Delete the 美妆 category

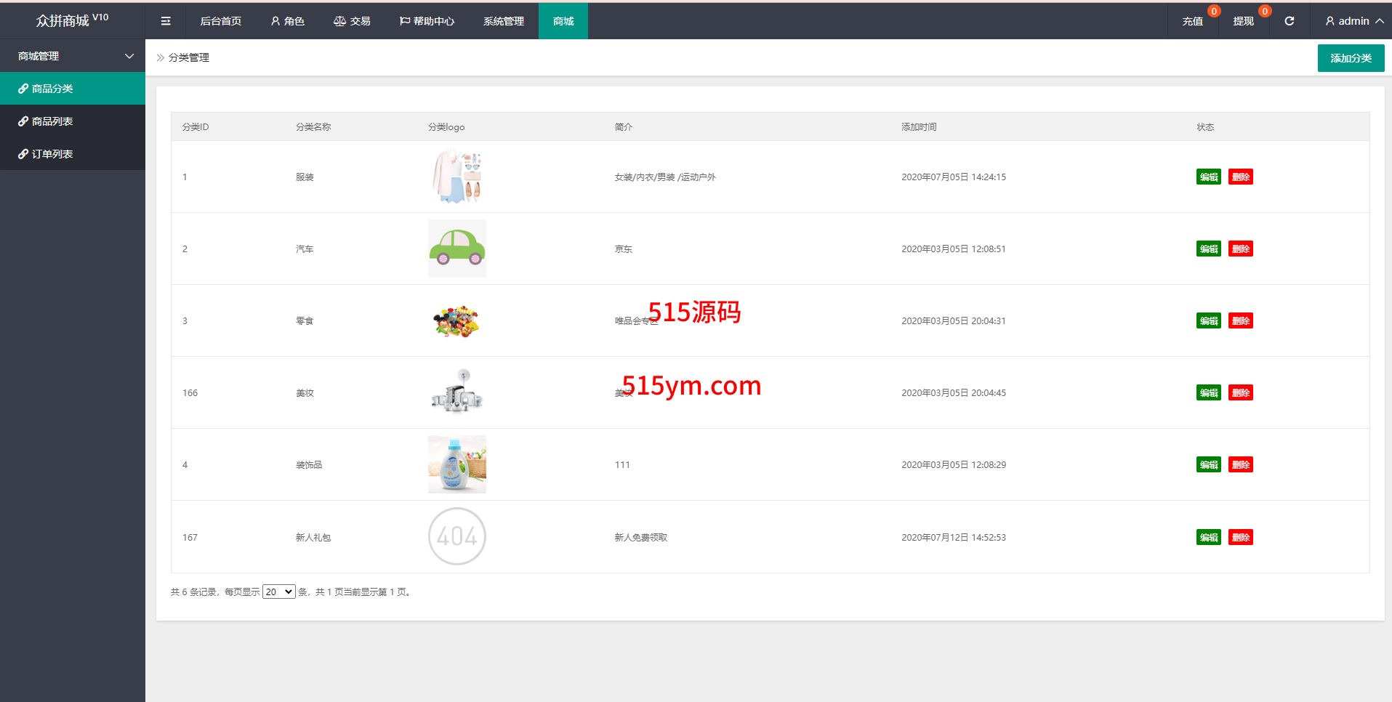pos(1241,392)
